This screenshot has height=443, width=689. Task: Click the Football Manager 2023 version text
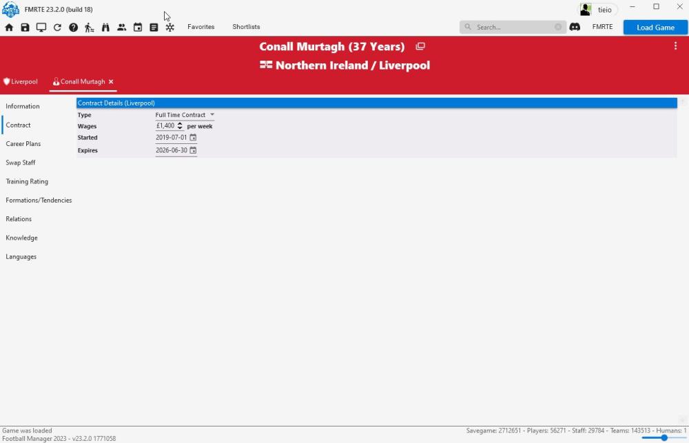tap(59, 439)
